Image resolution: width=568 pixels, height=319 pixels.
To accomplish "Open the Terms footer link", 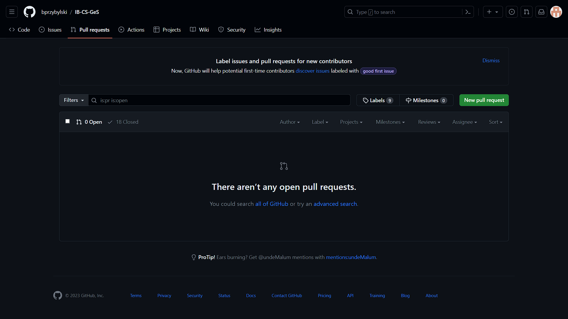I will tap(136, 296).
